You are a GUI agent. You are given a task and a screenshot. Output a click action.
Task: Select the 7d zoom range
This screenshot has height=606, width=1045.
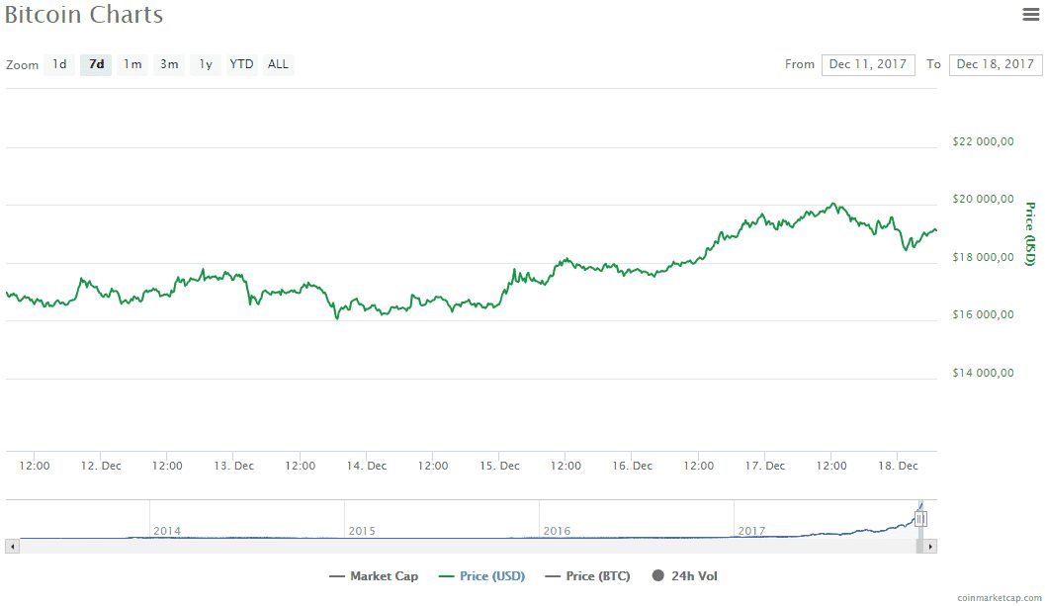tap(96, 64)
